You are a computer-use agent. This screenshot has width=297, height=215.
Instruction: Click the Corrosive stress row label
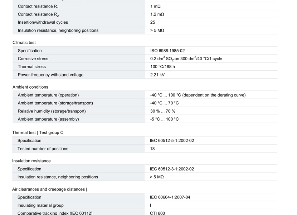(x=33, y=59)
